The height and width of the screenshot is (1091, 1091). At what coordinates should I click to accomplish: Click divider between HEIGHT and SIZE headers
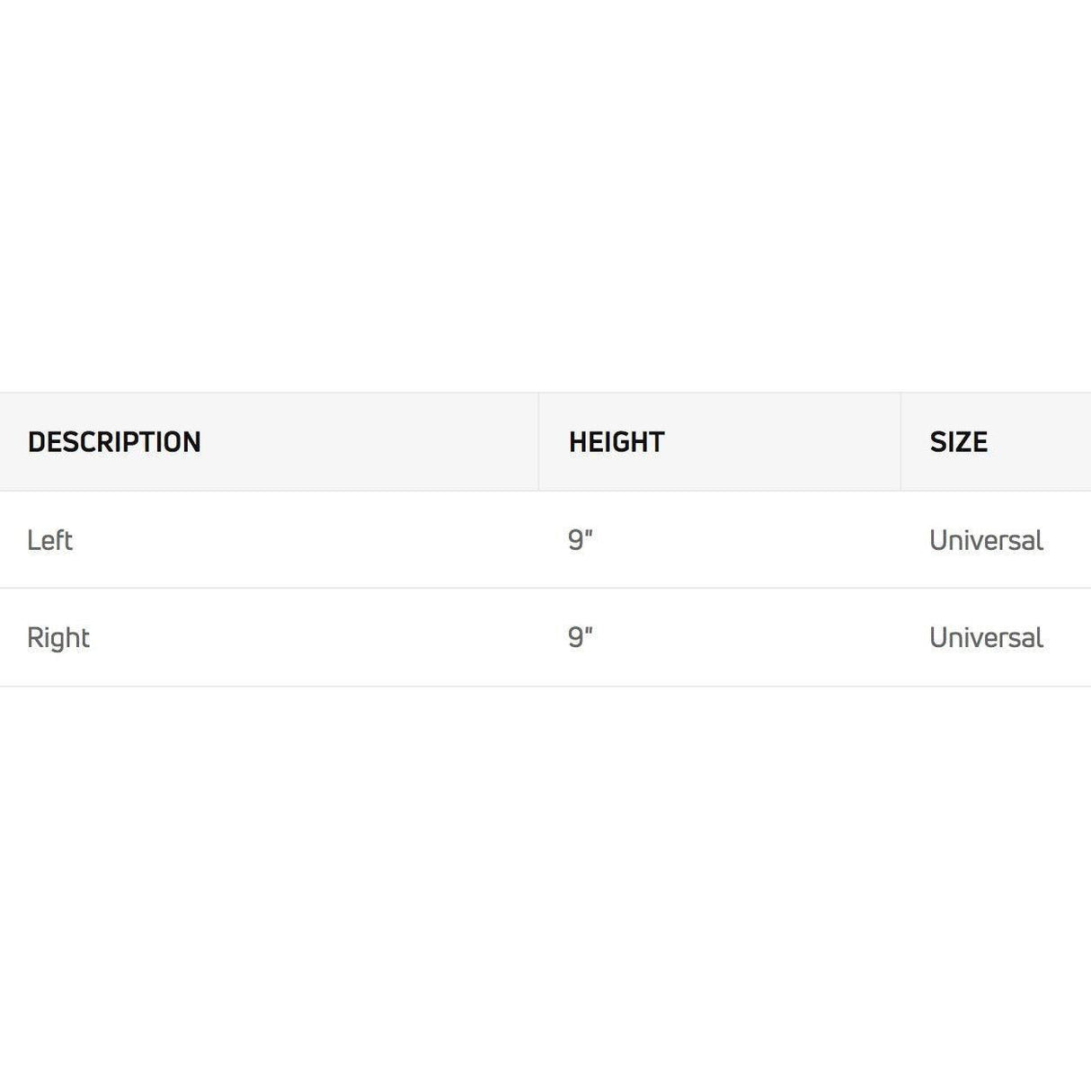tap(900, 442)
